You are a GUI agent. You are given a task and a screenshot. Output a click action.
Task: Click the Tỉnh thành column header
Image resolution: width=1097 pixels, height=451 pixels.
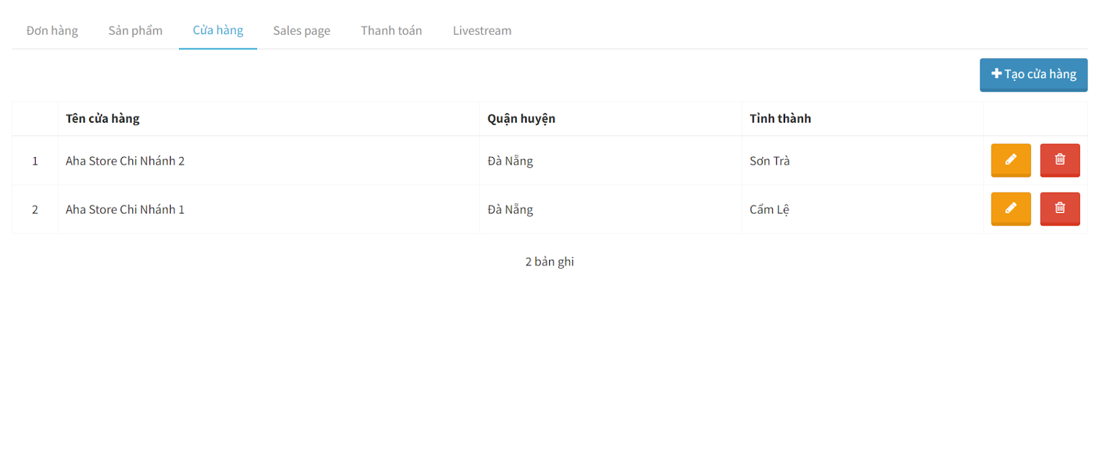(x=863, y=119)
